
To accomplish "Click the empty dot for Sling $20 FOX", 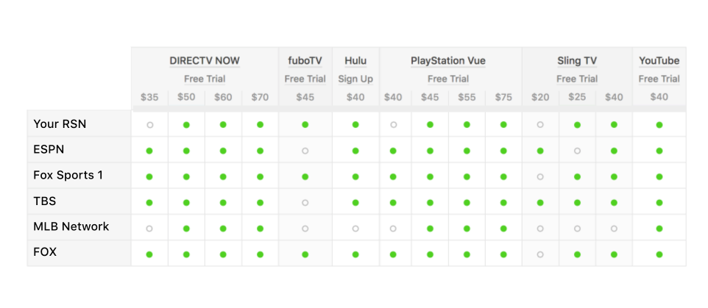I will [540, 254].
